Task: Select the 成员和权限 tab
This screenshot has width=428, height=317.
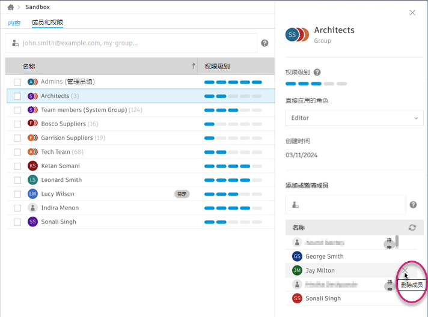Action: pyautogui.click(x=47, y=23)
